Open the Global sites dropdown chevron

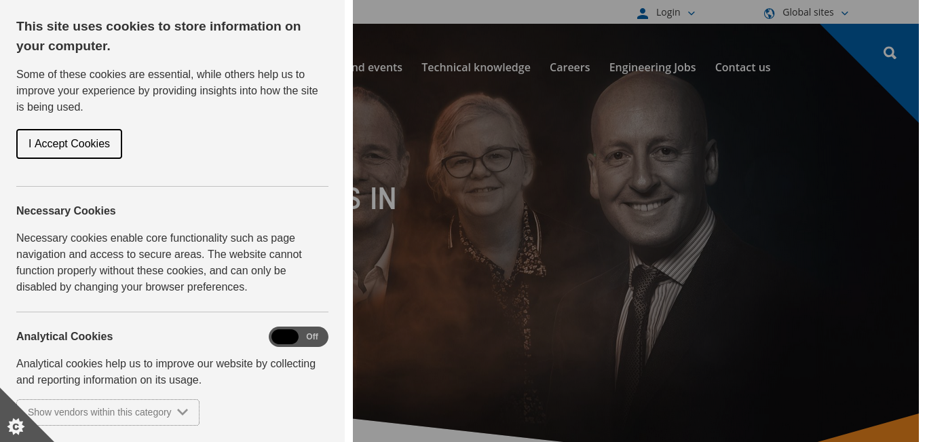845,13
